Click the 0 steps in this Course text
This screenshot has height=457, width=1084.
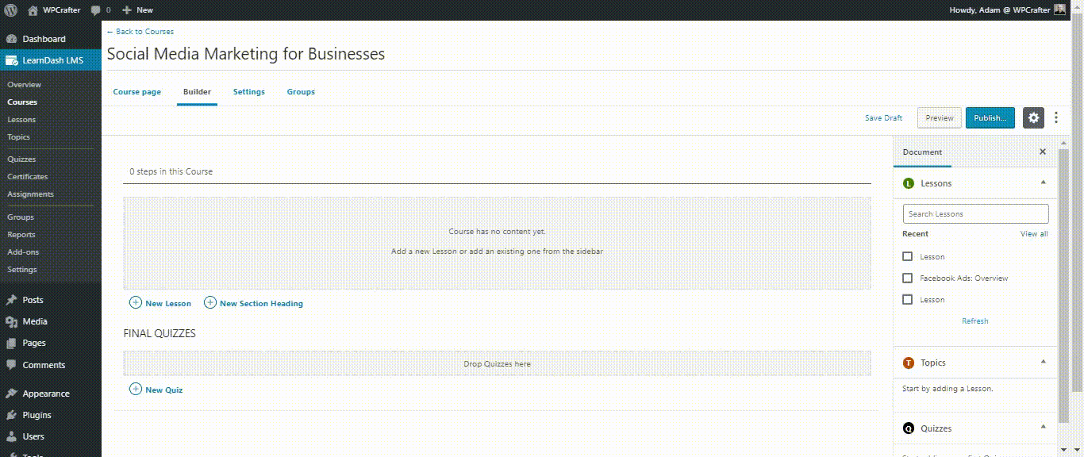171,171
